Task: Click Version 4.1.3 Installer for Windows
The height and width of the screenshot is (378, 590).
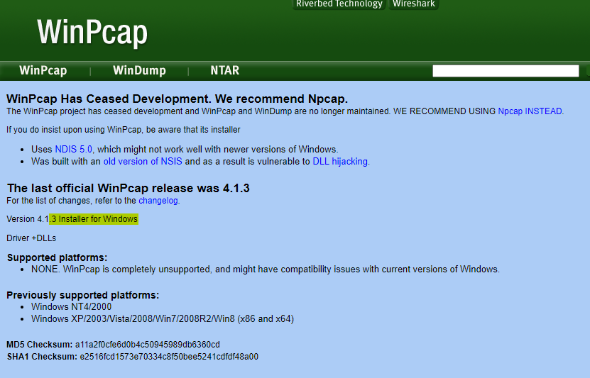Action: coord(72,219)
